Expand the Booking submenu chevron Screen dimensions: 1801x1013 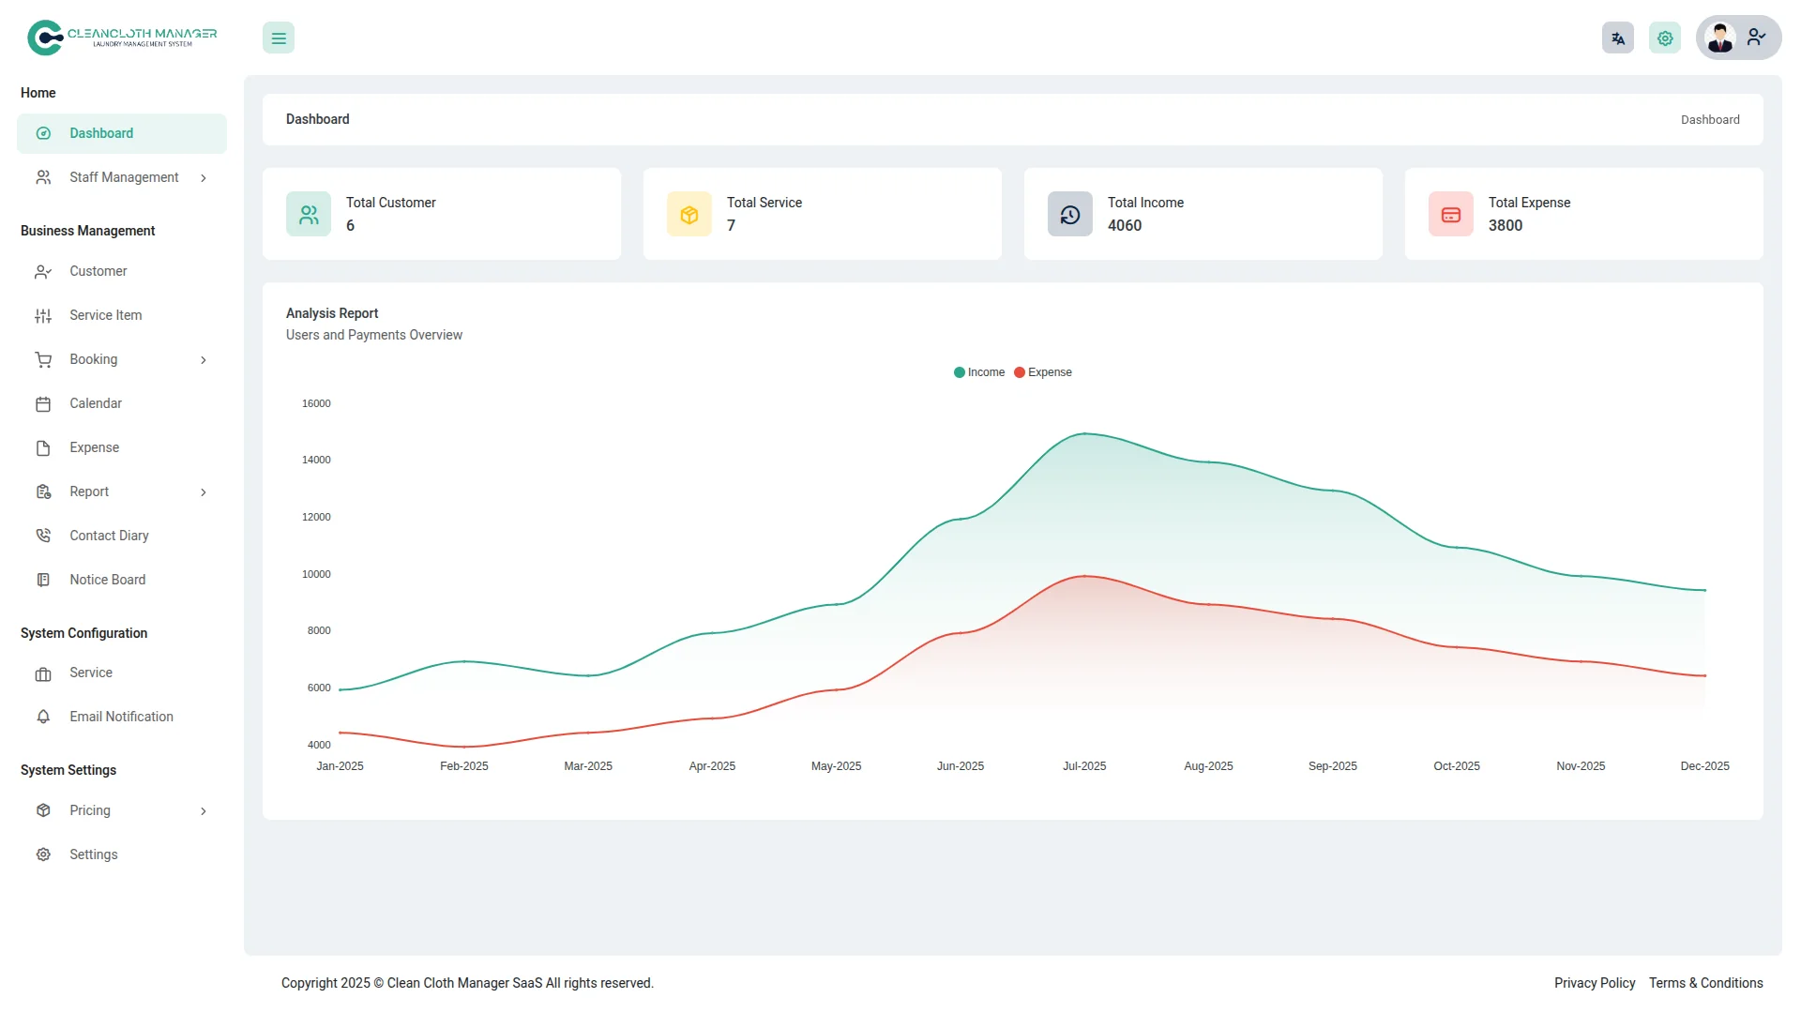204,360
